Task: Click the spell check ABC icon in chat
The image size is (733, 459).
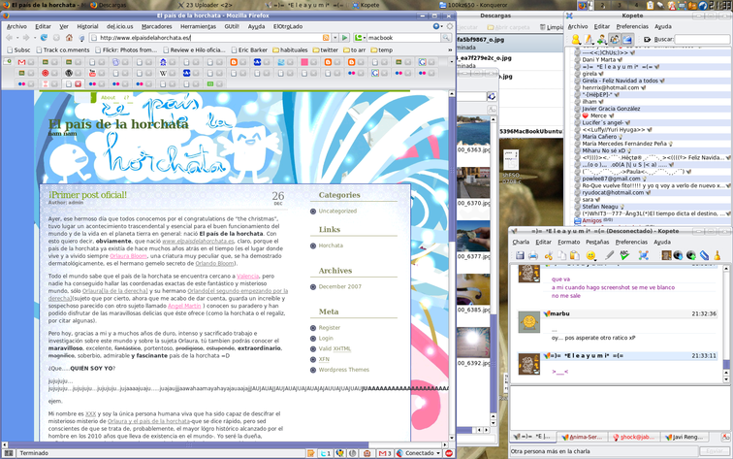Action: (x=624, y=255)
